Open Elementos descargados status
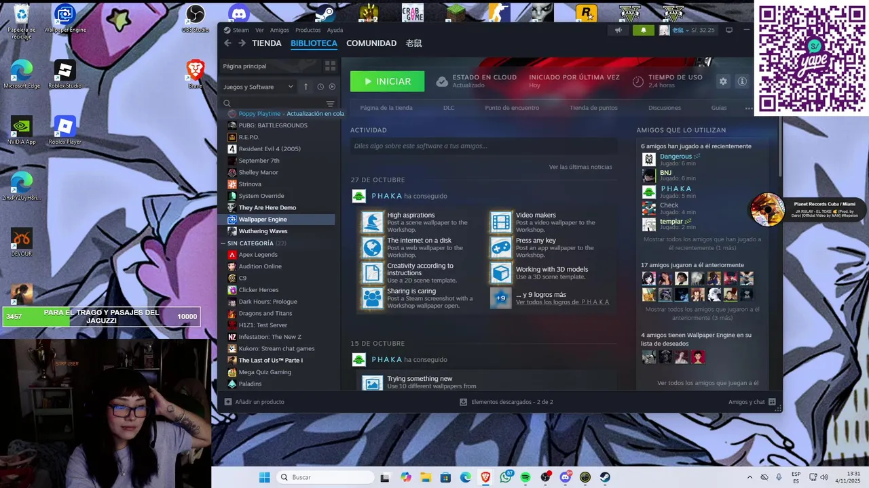 [x=506, y=402]
